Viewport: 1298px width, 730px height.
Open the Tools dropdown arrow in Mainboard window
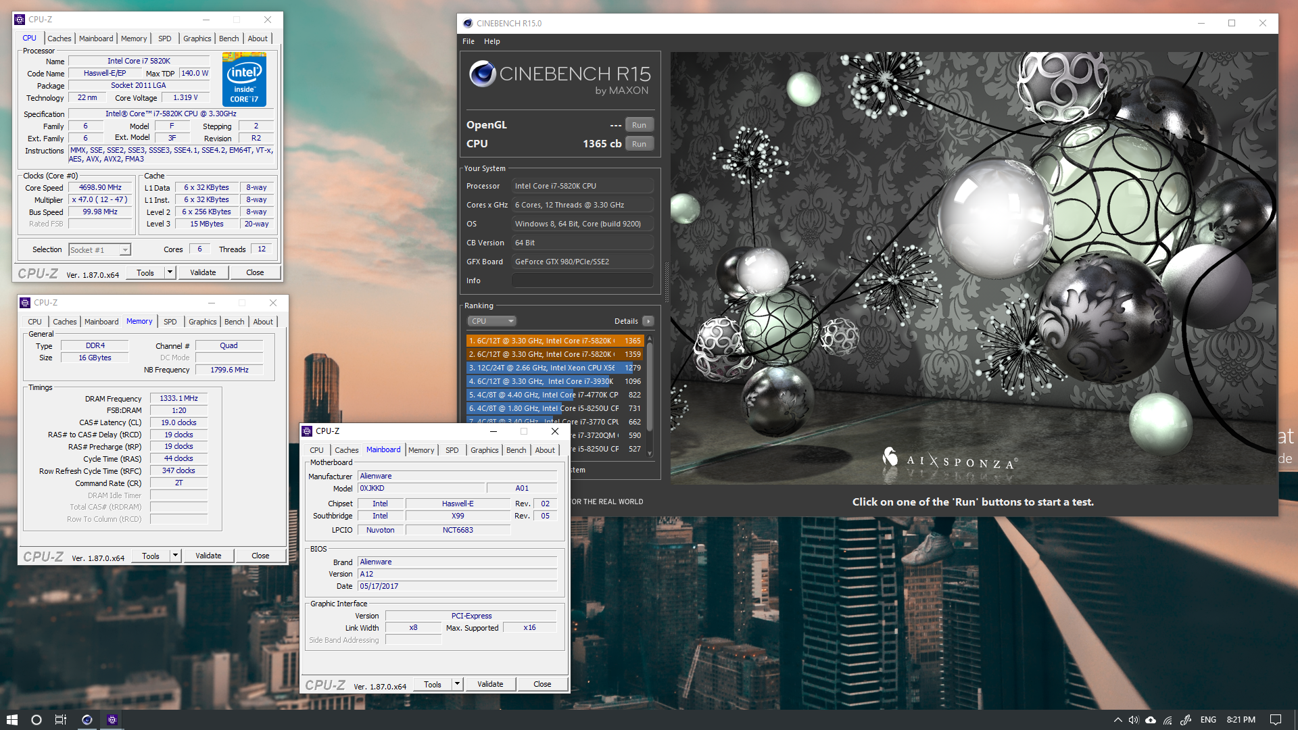click(x=458, y=684)
